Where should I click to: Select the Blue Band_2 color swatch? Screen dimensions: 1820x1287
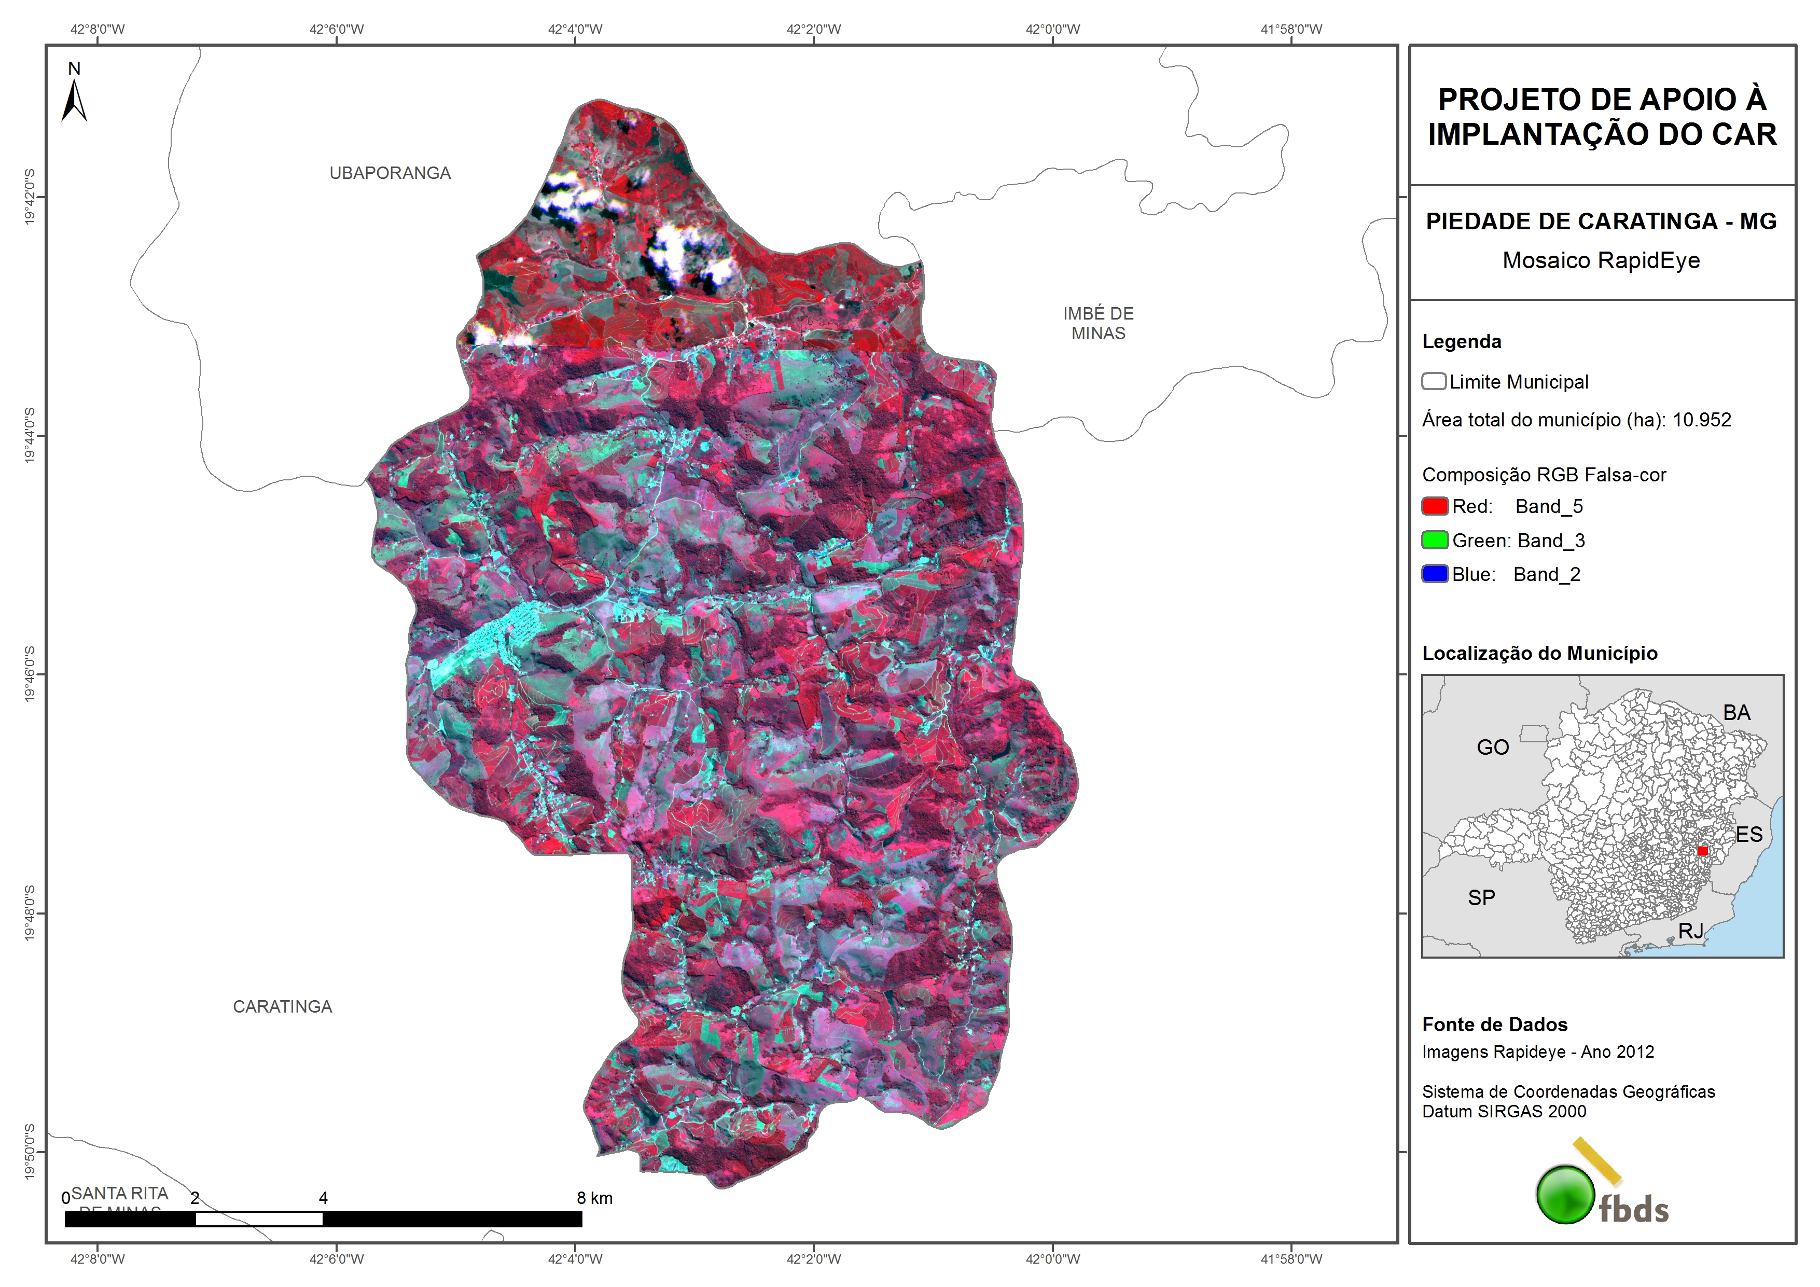pos(1435,574)
